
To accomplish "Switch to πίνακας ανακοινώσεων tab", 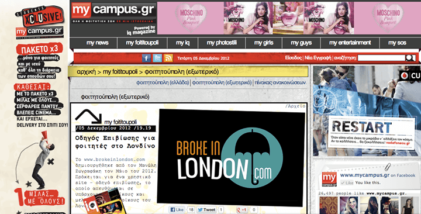I will tap(280, 82).
